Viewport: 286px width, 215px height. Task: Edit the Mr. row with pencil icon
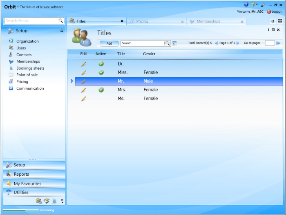pos(83,81)
